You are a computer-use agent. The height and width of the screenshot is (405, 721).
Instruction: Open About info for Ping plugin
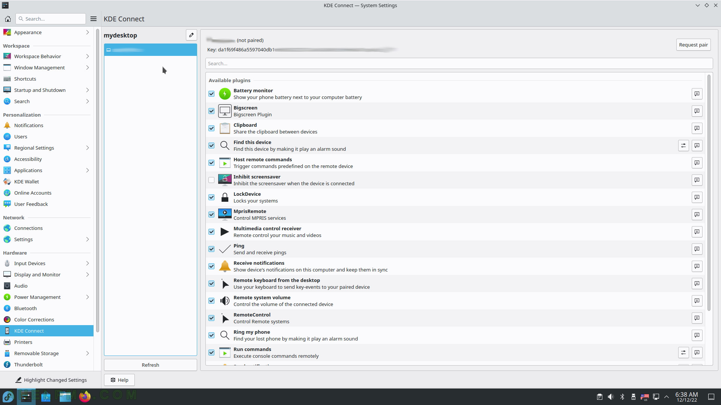pos(697,249)
